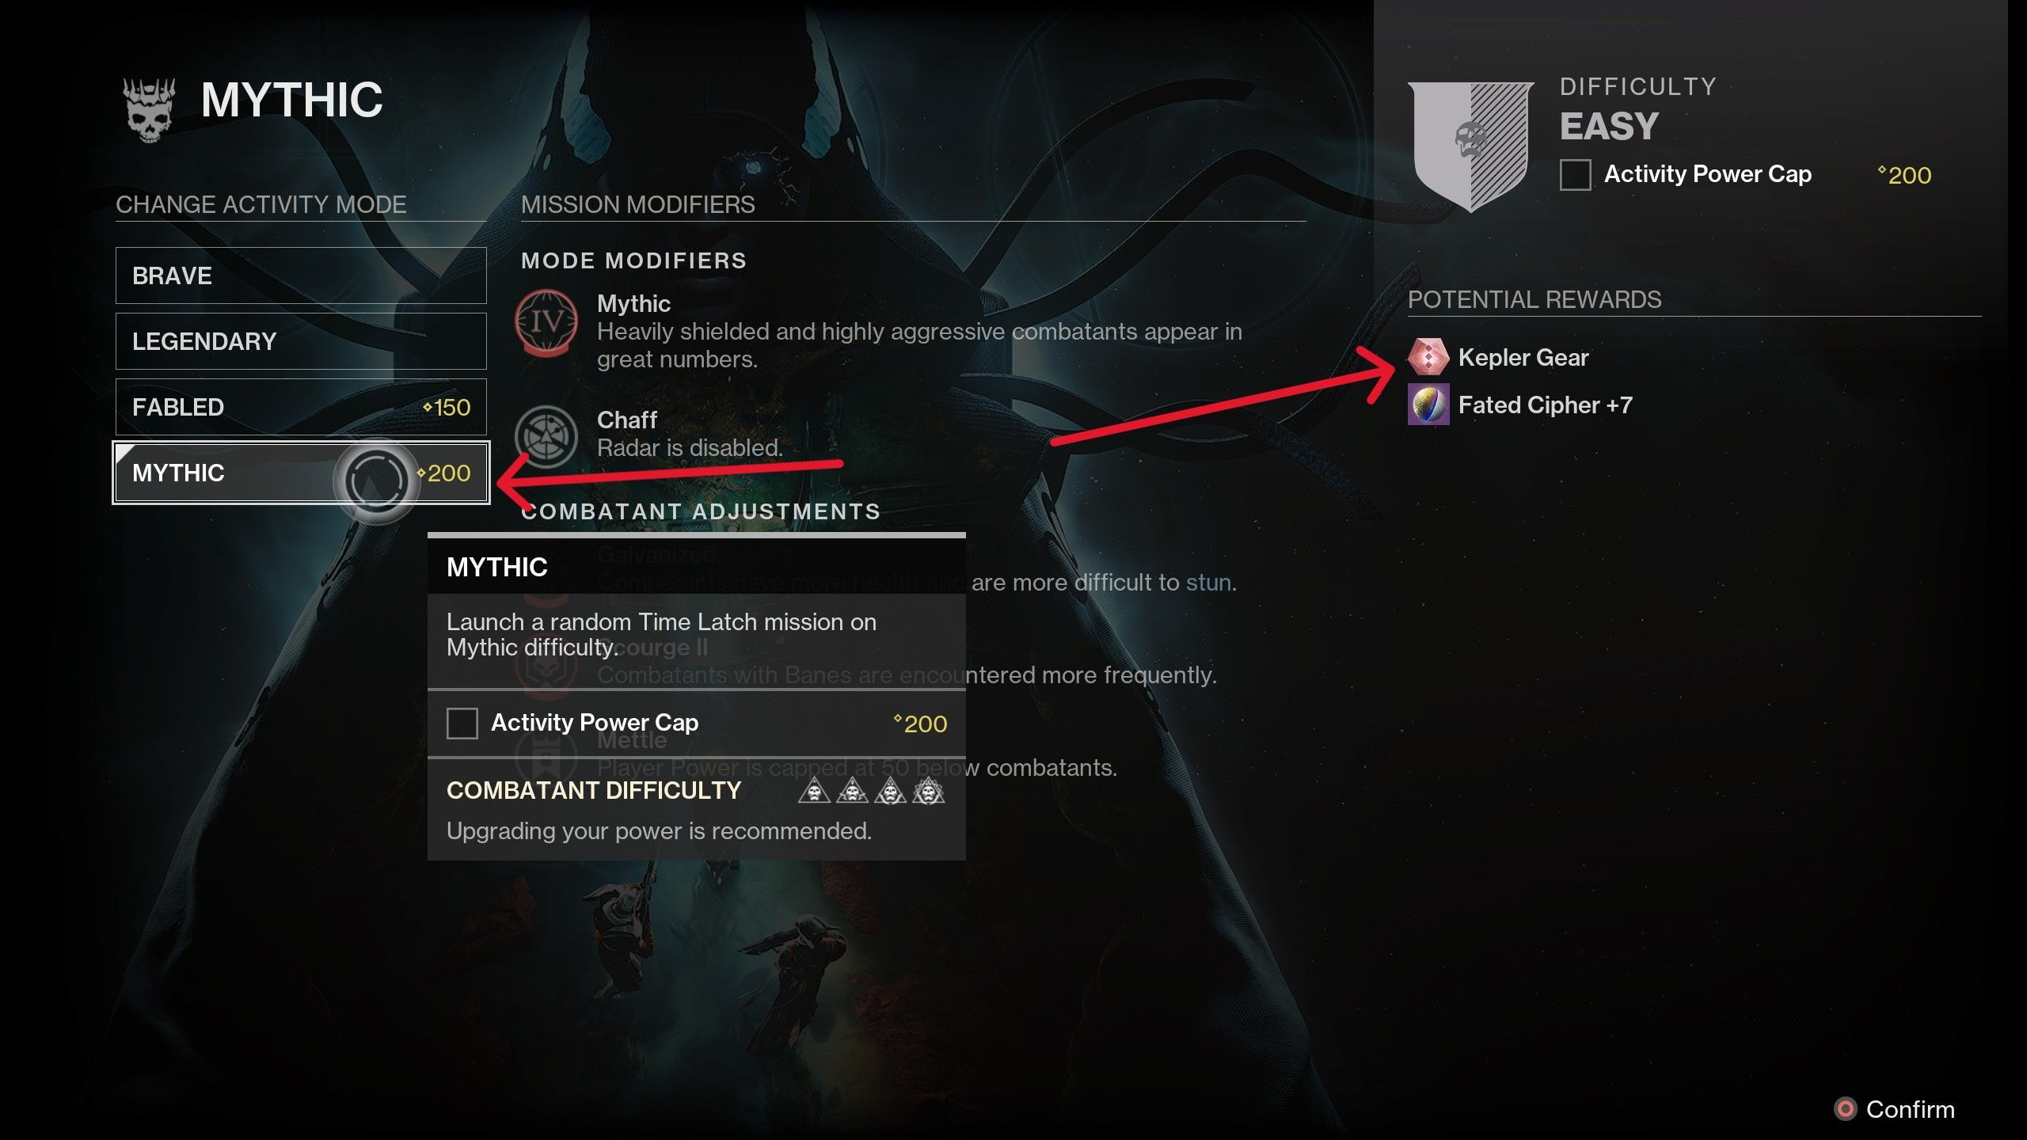Select the Brave activity mode

click(x=301, y=275)
